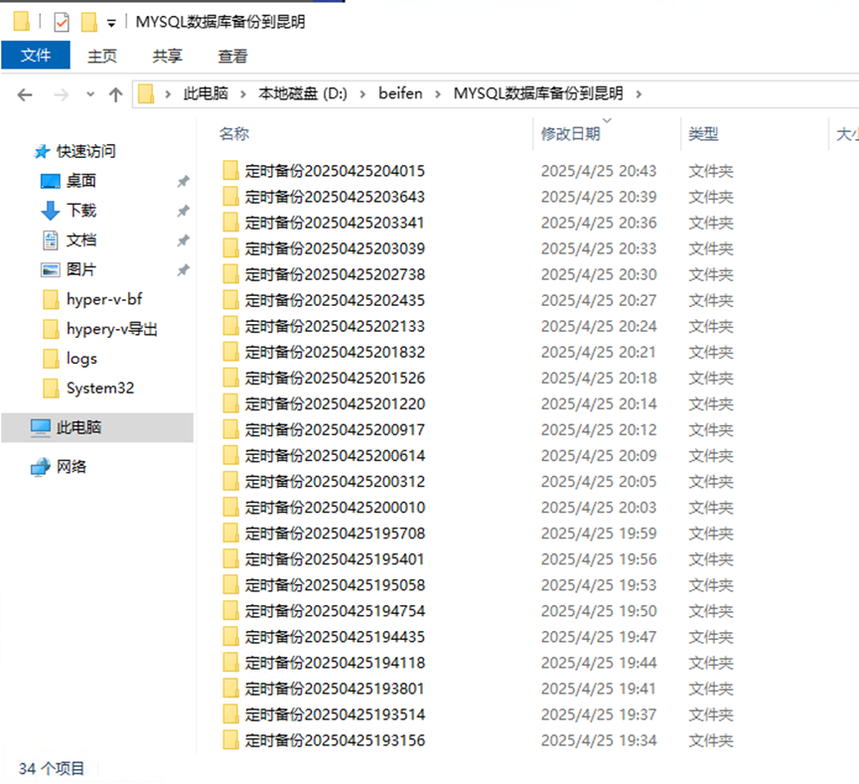
Task: Click the folder icon of 定时备份20250425203039
Action: [230, 248]
